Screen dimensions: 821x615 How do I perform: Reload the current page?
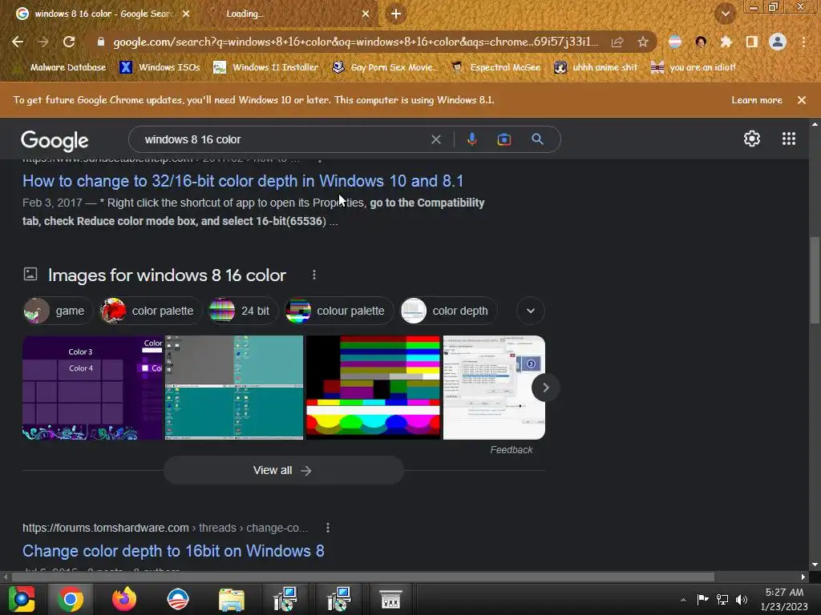click(x=69, y=42)
